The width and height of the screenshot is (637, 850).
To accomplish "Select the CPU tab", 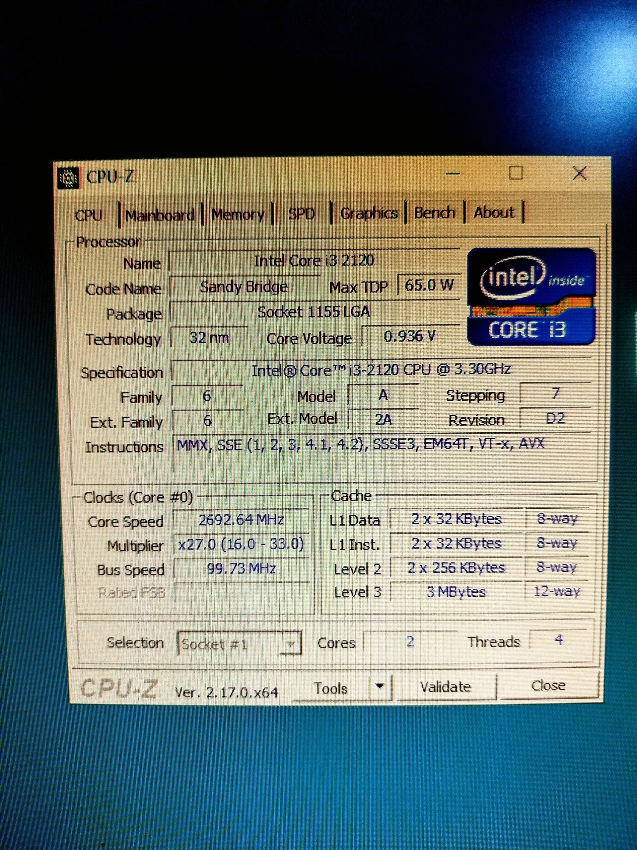I will tap(89, 215).
